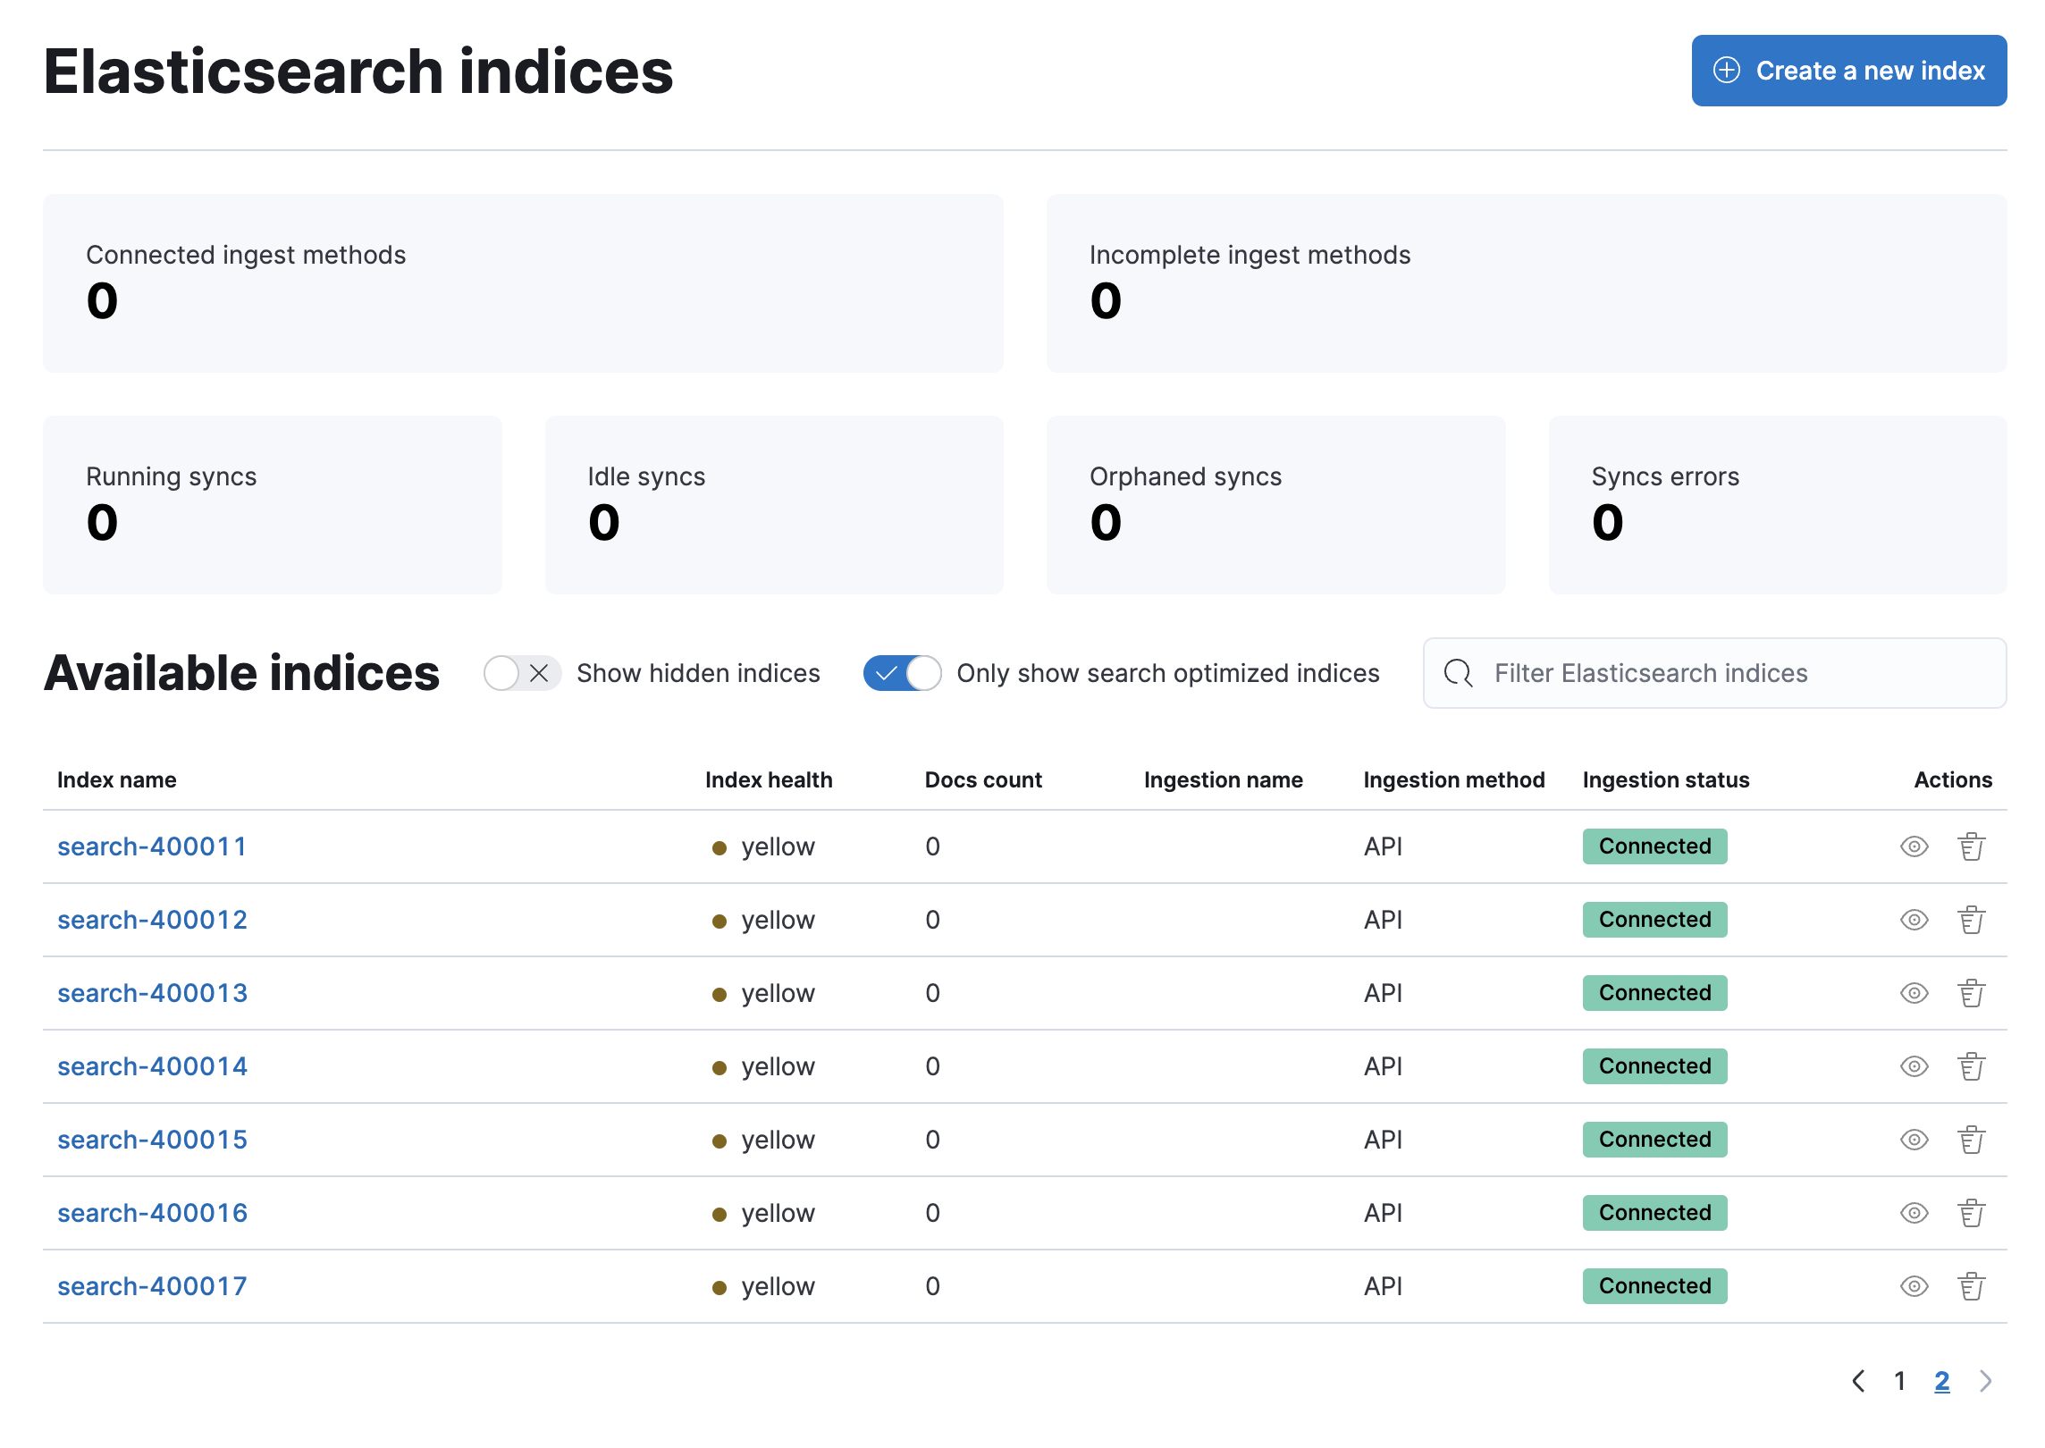This screenshot has width=2045, height=1448.
Task: Click yellow health of search-400012
Action: 763,920
